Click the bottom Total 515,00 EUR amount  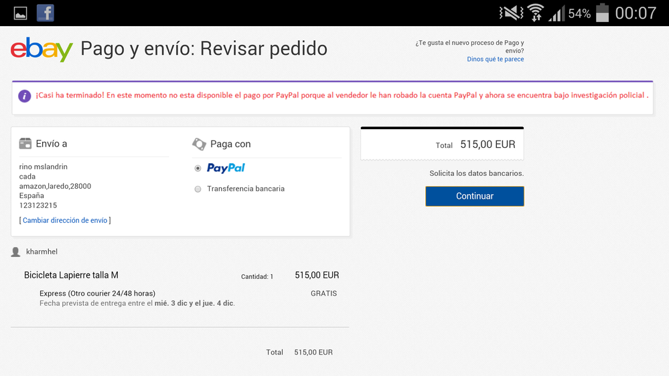(313, 352)
